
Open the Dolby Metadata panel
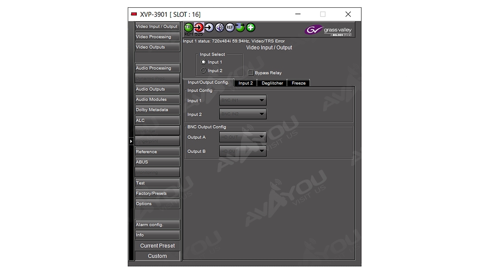coord(157,110)
